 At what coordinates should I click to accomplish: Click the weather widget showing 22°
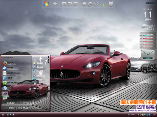point(148,27)
